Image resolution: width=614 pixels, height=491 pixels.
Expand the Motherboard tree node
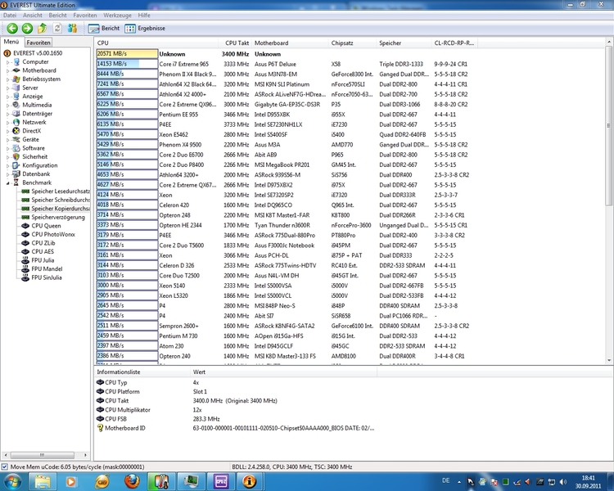point(7,70)
